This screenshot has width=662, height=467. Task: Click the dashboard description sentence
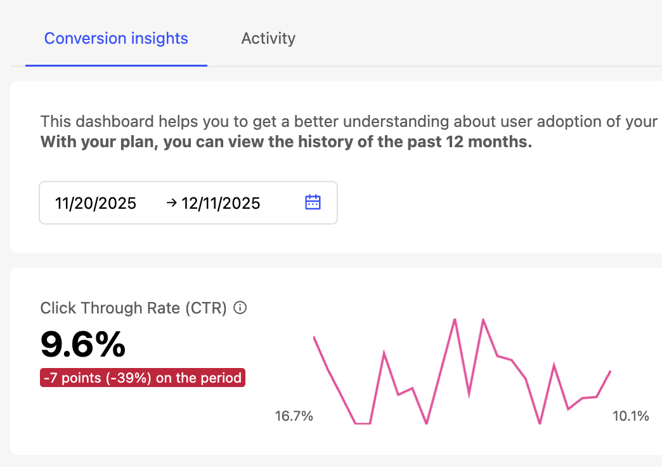349,121
